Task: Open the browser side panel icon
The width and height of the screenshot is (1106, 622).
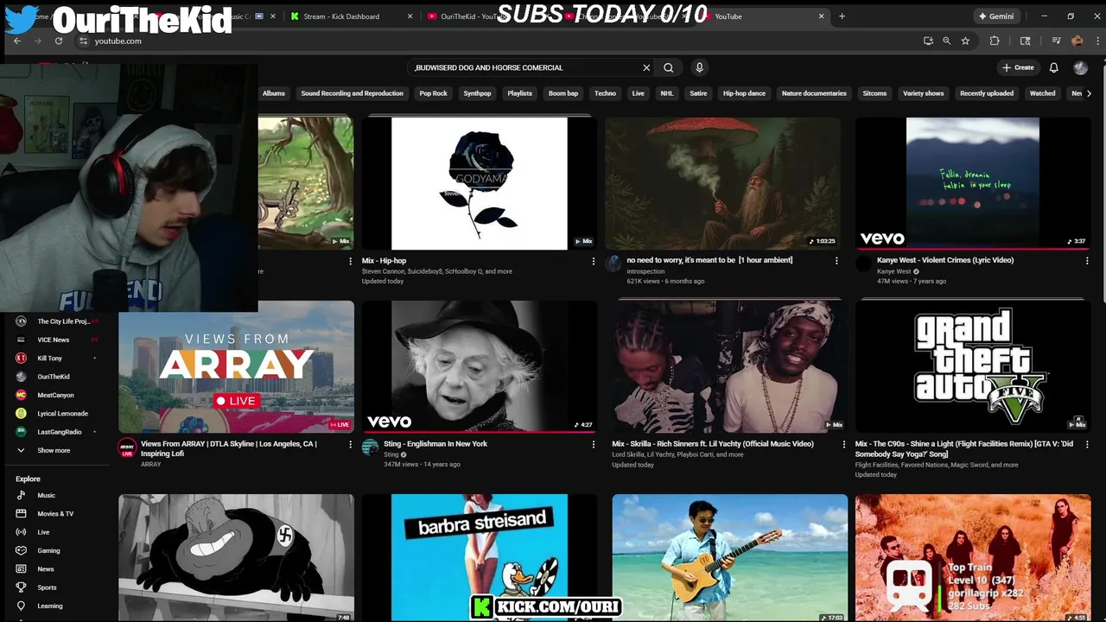Action: click(x=1026, y=41)
